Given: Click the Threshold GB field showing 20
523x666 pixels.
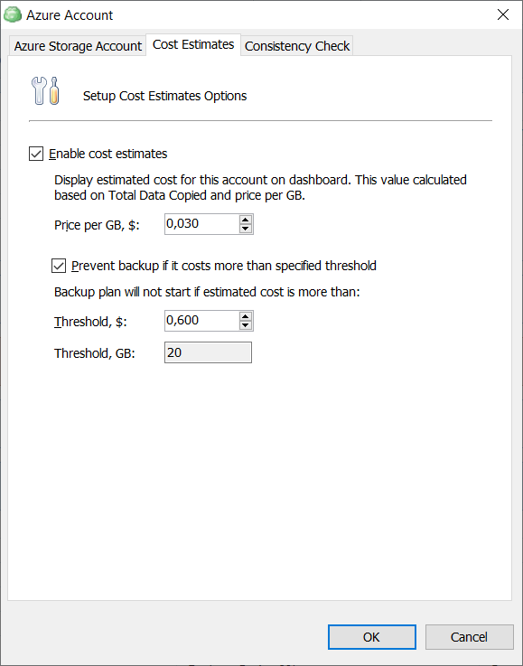Looking at the screenshot, I should coord(208,352).
